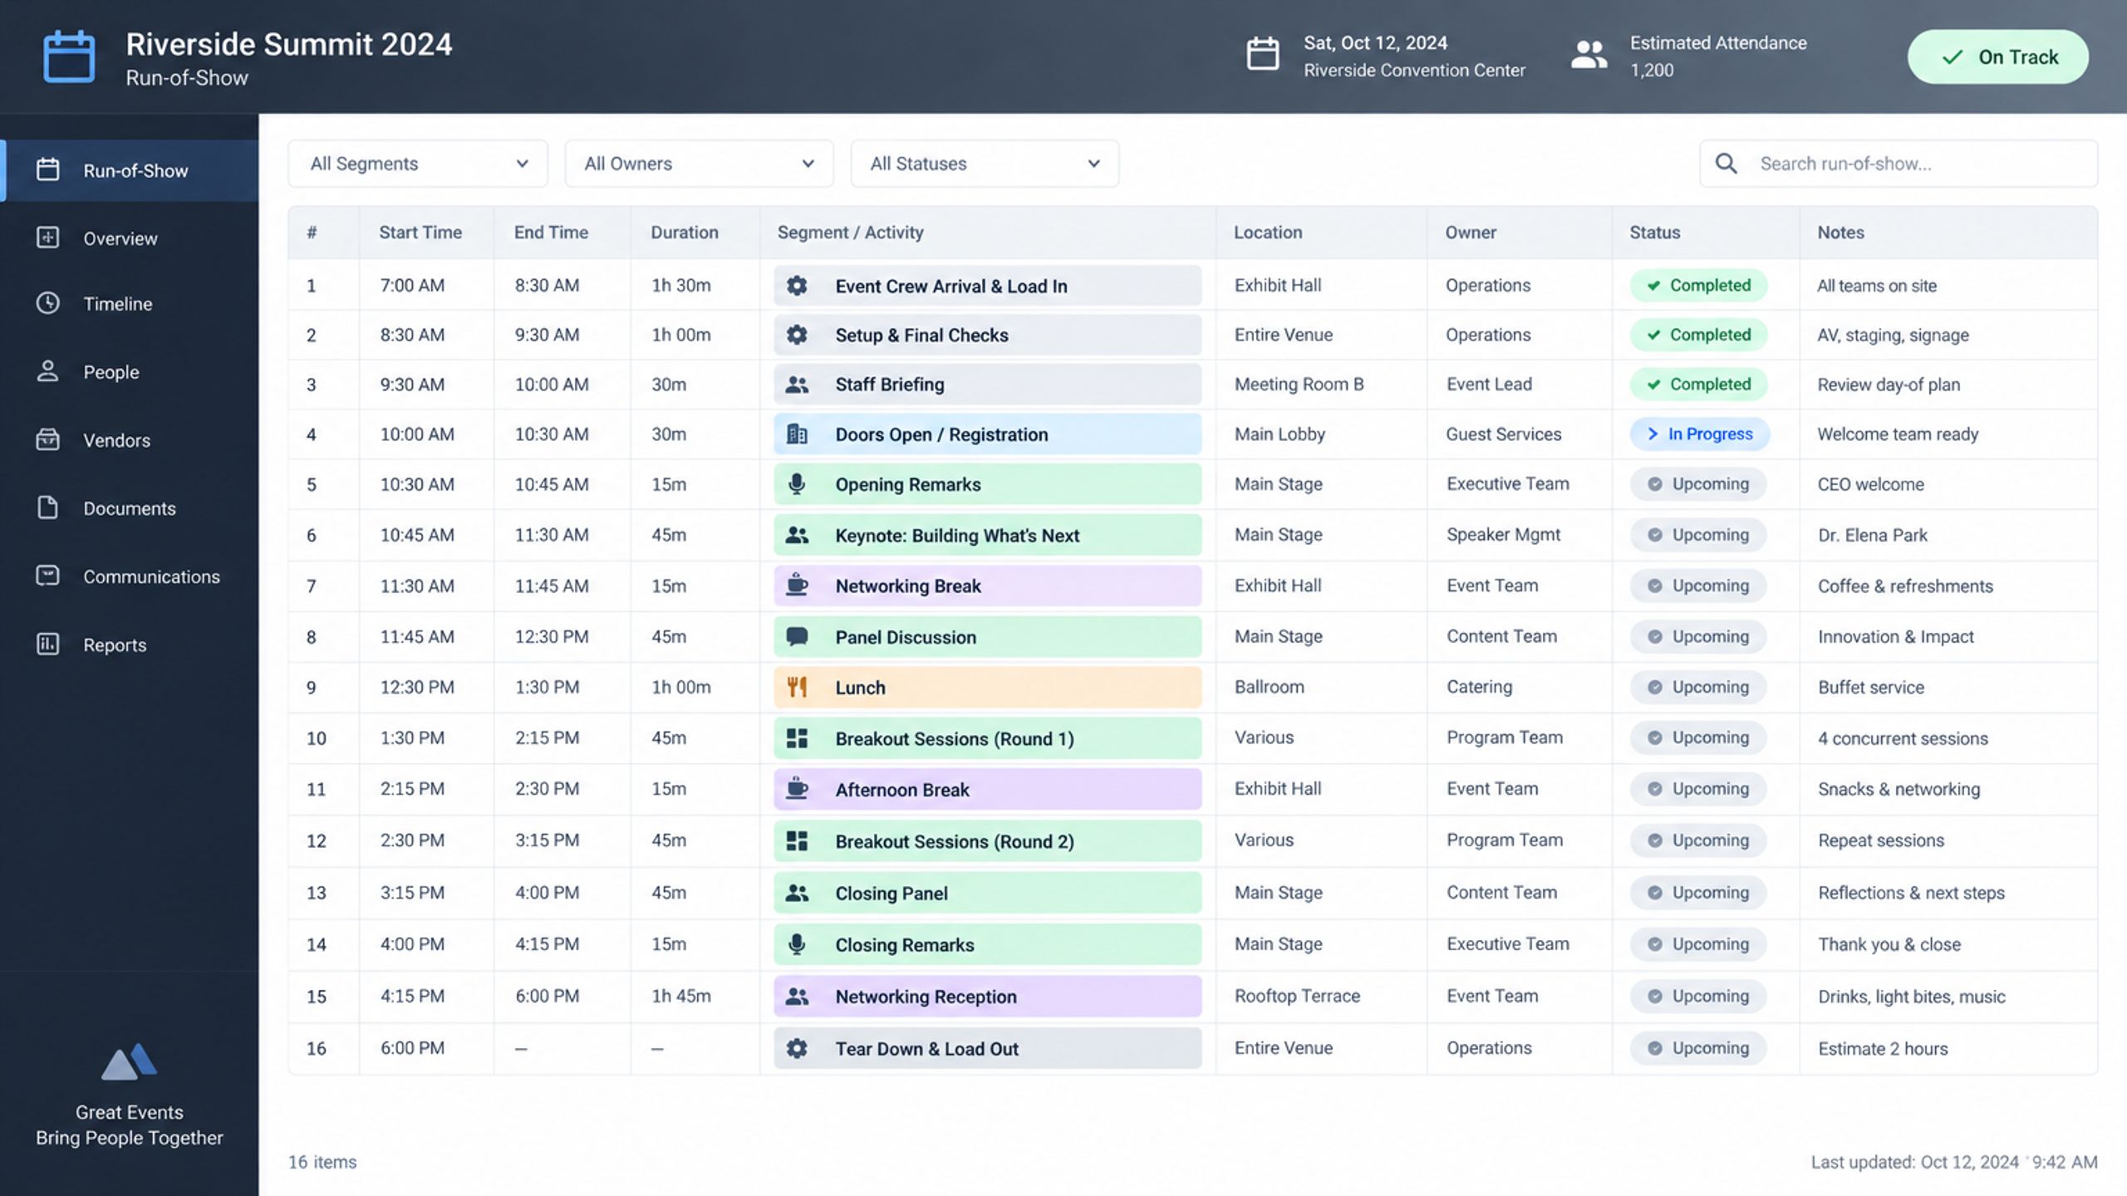Click the gear icon on Tear Down & Load Out
This screenshot has height=1196, width=2127.
797,1049
